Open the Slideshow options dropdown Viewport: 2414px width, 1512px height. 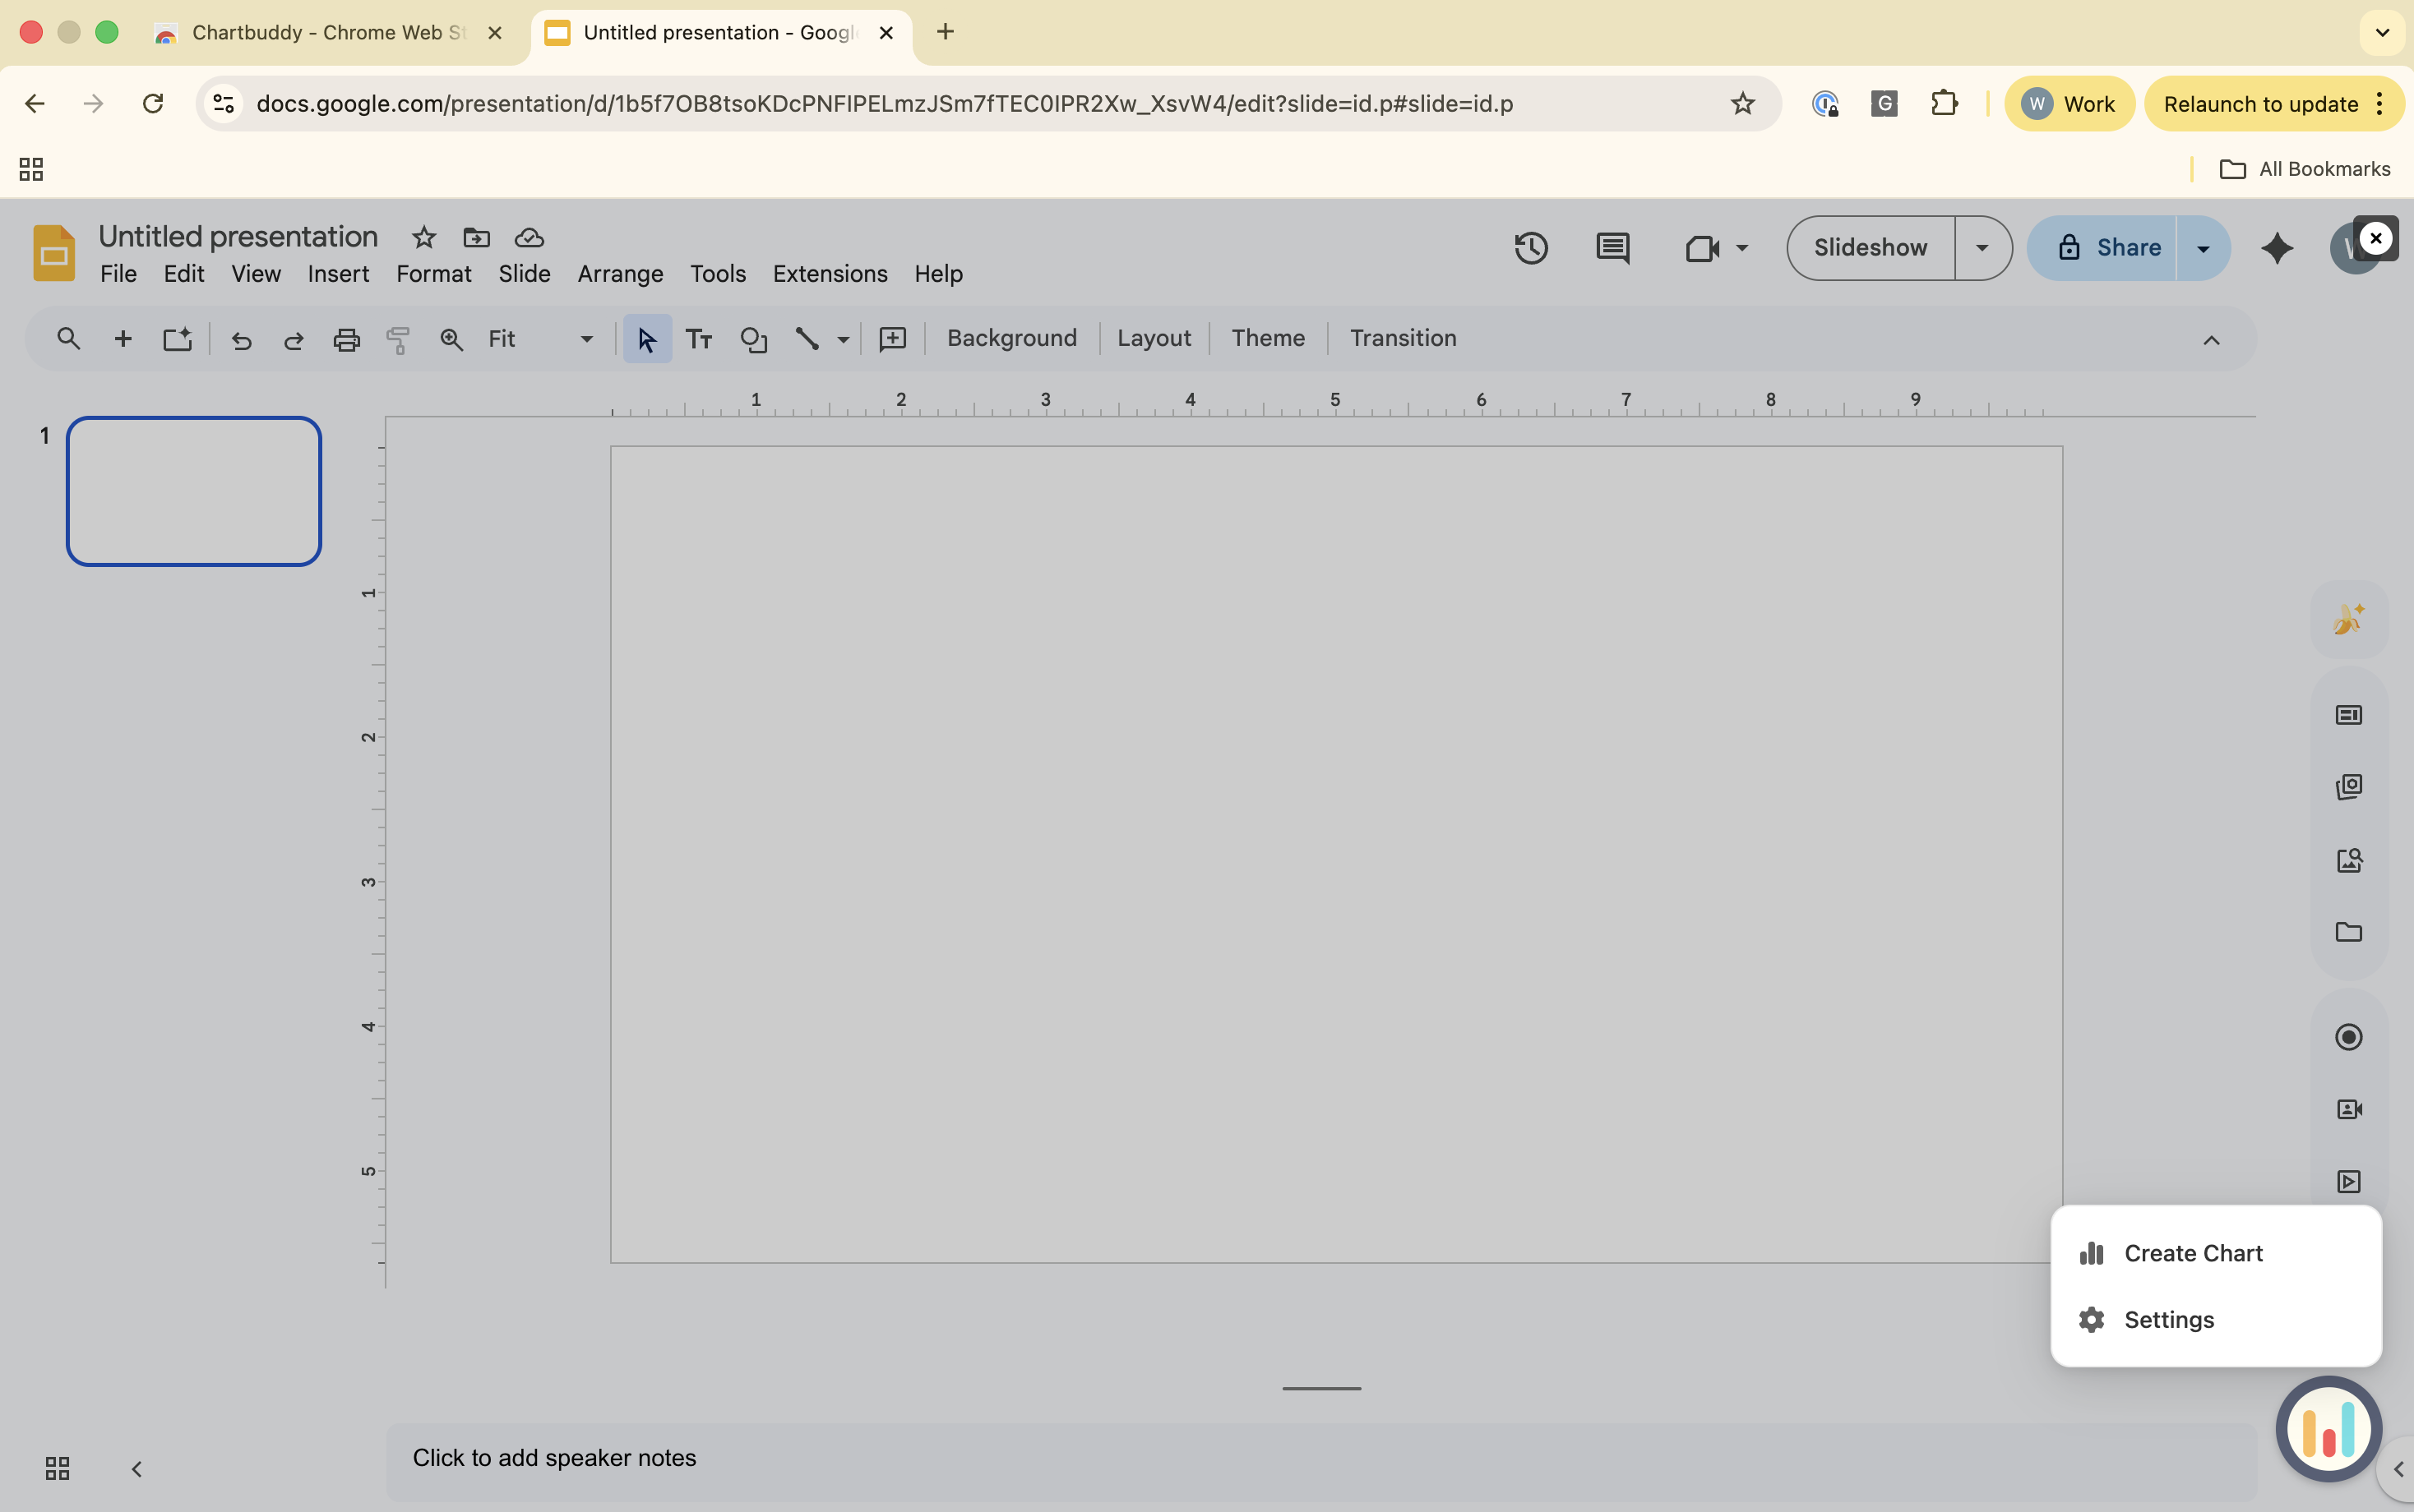click(x=1982, y=247)
